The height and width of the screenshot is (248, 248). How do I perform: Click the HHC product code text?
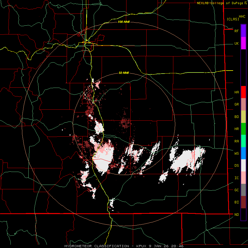242,17
